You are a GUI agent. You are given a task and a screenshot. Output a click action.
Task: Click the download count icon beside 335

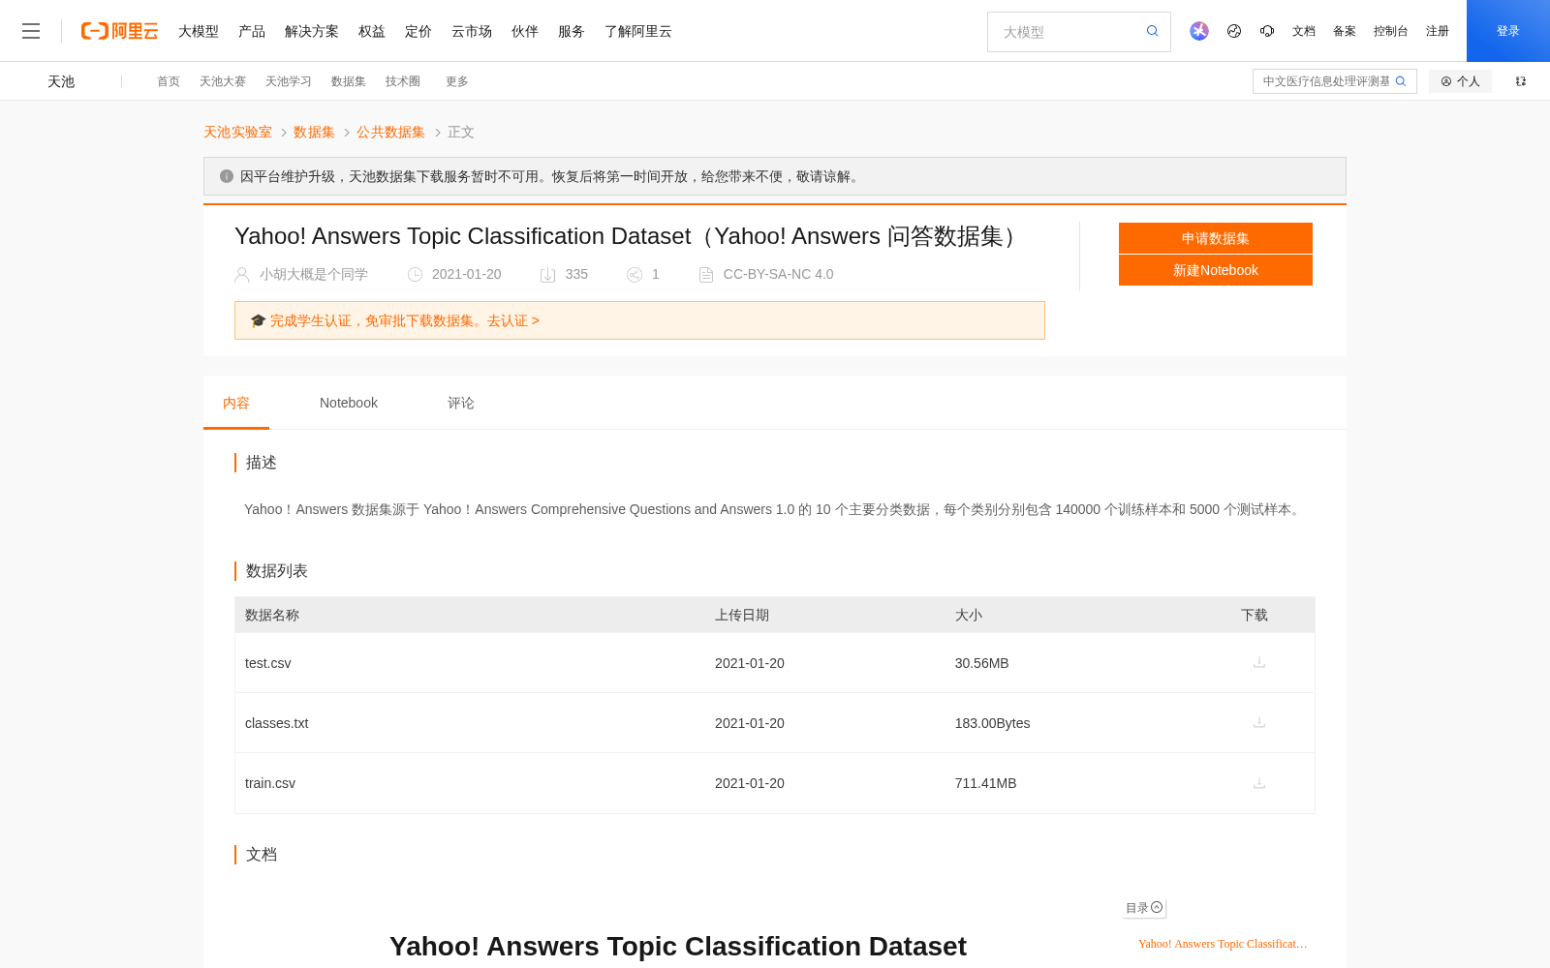pyautogui.click(x=547, y=275)
